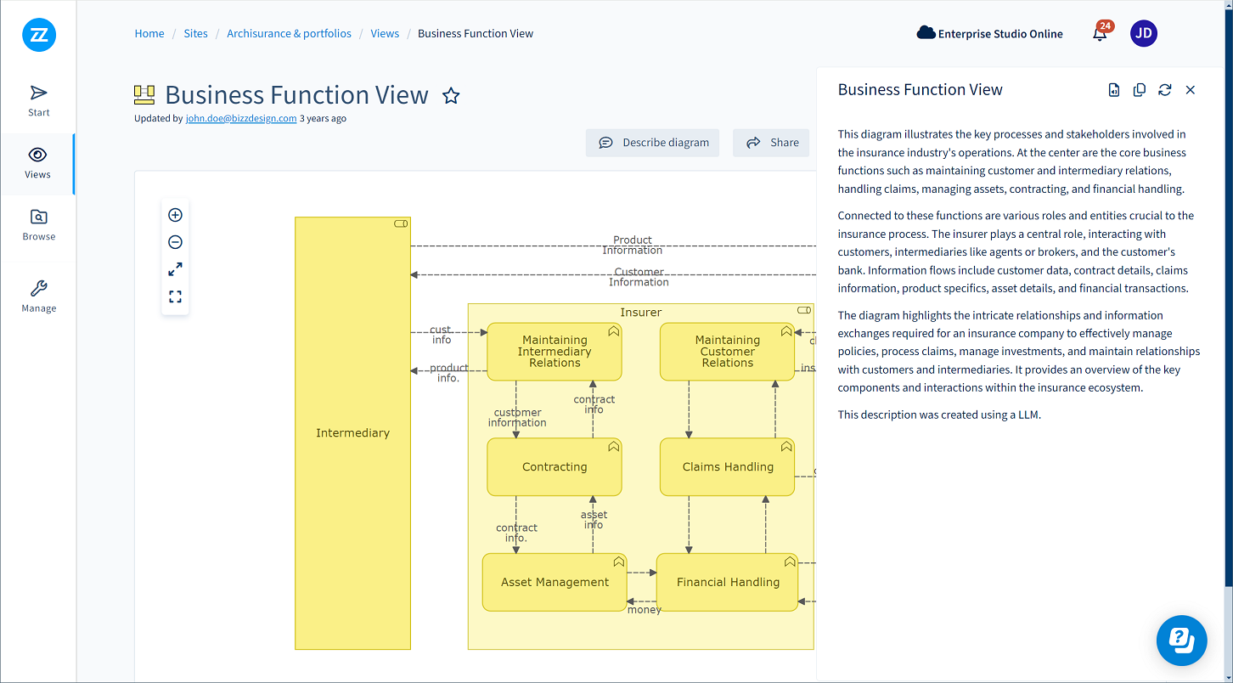Open the john.doe@bizzdesign.com link
Viewport: 1233px width, 683px height.
(x=241, y=119)
